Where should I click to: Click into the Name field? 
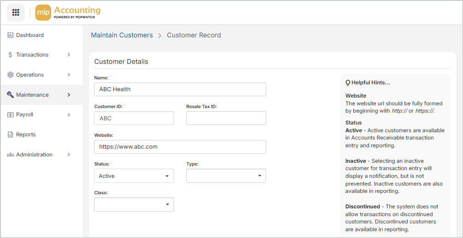(x=180, y=89)
